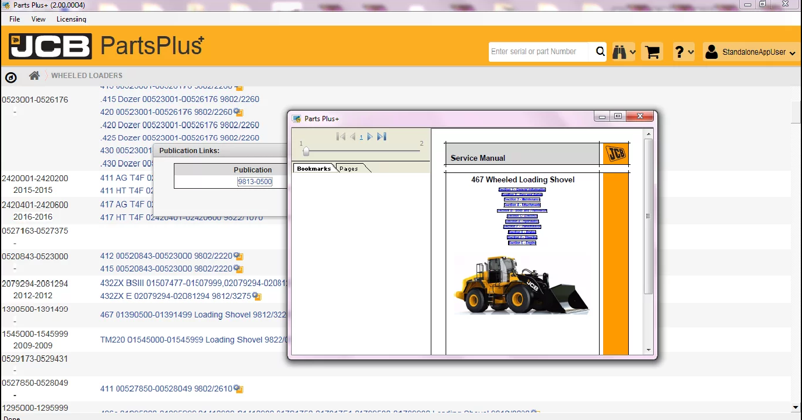Click the circular back arrow navigation icon
Image resolution: width=802 pixels, height=420 pixels.
pos(10,77)
